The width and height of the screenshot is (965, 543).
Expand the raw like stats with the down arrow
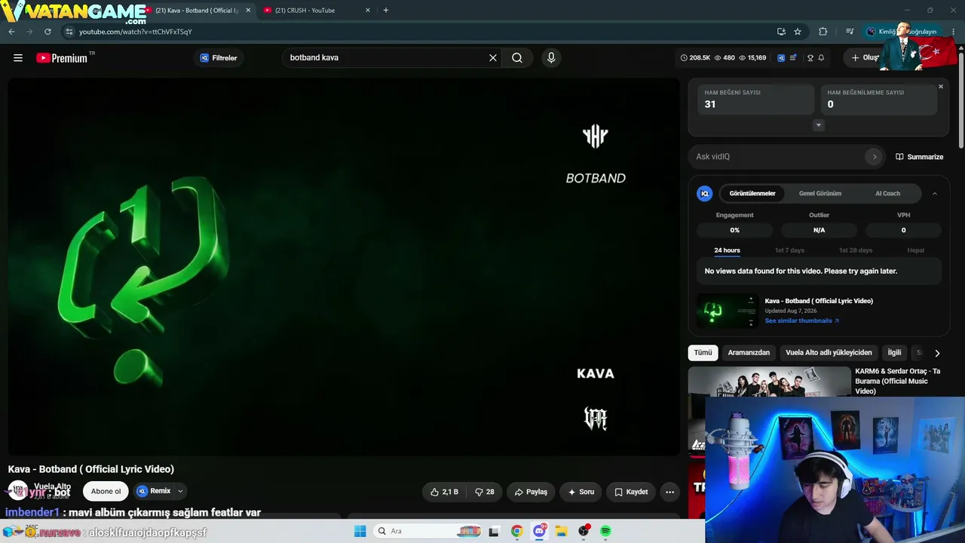point(819,125)
